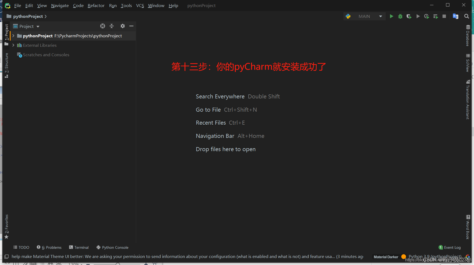Open the Window menu
The width and height of the screenshot is (474, 265).
coord(156,5)
